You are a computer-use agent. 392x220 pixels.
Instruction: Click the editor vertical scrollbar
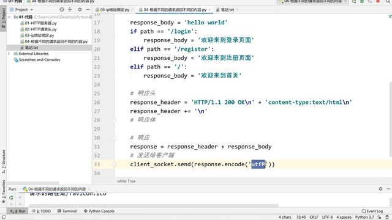pyautogui.click(x=391, y=119)
